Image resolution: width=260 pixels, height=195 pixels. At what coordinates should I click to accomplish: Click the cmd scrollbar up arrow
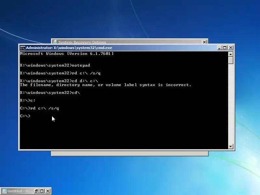coord(230,54)
